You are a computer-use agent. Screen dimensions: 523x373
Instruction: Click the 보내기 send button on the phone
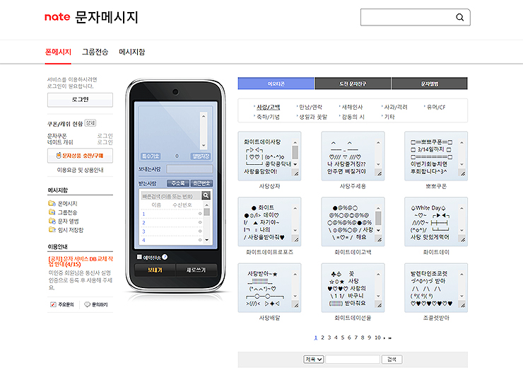155,270
